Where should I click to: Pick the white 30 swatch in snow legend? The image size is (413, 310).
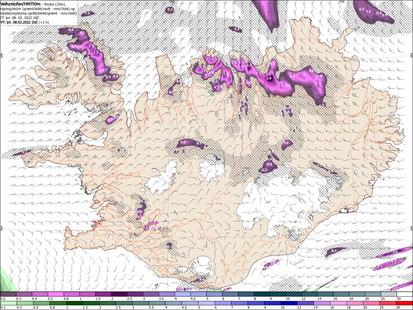(x=404, y=294)
